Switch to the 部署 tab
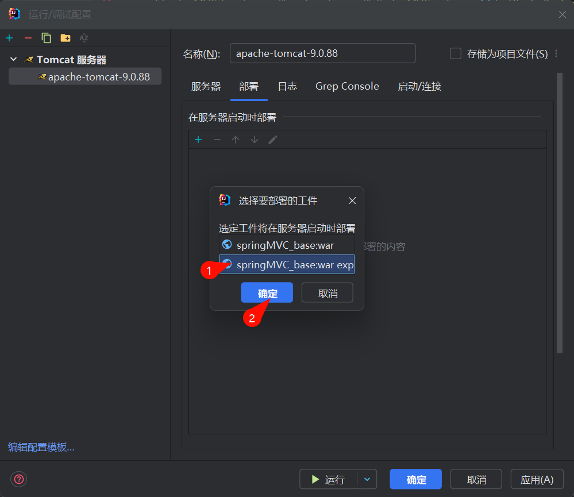Viewport: 574px width, 497px height. coord(249,86)
